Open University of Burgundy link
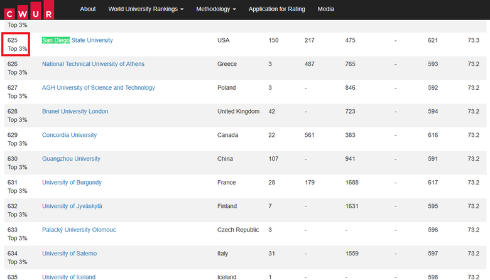The image size is (490, 280). click(x=72, y=182)
